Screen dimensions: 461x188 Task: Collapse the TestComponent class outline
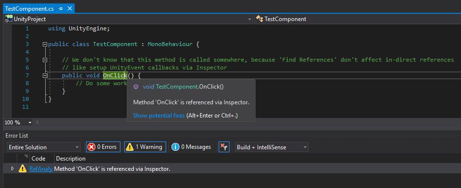click(x=45, y=44)
